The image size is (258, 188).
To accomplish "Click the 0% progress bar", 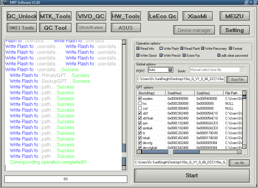I will pos(66,179).
